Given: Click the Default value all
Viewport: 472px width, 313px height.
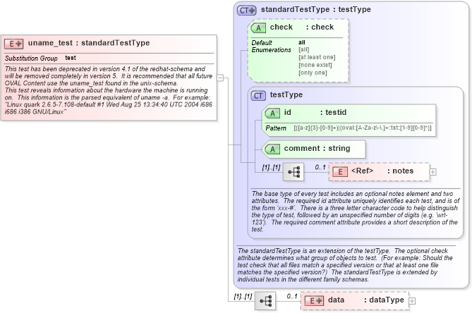Looking at the screenshot, I should 302,43.
